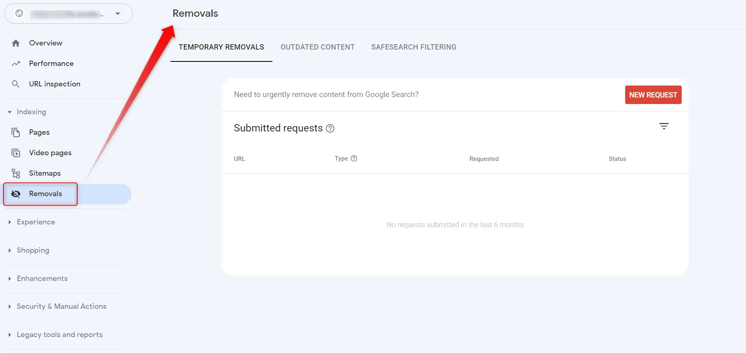
Task: Click the help icon beside Type column
Action: point(354,158)
